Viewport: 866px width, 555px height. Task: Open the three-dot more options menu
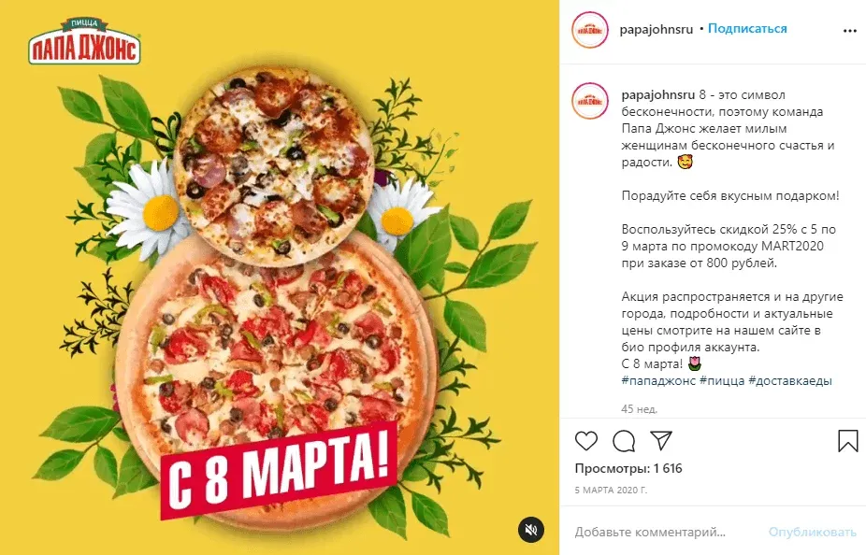tap(850, 31)
